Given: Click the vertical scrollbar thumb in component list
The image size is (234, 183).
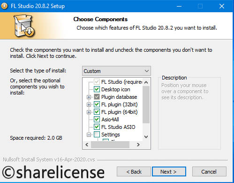Looking at the screenshot, I should [x=146, y=104].
